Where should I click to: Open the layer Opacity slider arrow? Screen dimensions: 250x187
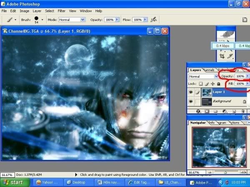(247, 76)
